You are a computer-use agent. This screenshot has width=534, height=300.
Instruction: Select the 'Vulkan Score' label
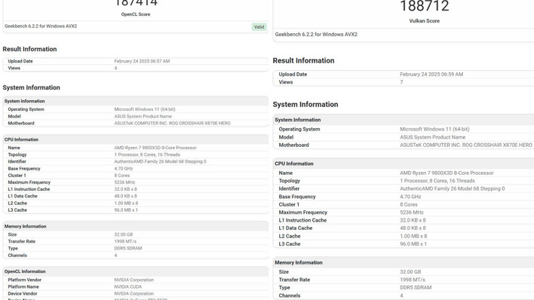click(x=425, y=21)
